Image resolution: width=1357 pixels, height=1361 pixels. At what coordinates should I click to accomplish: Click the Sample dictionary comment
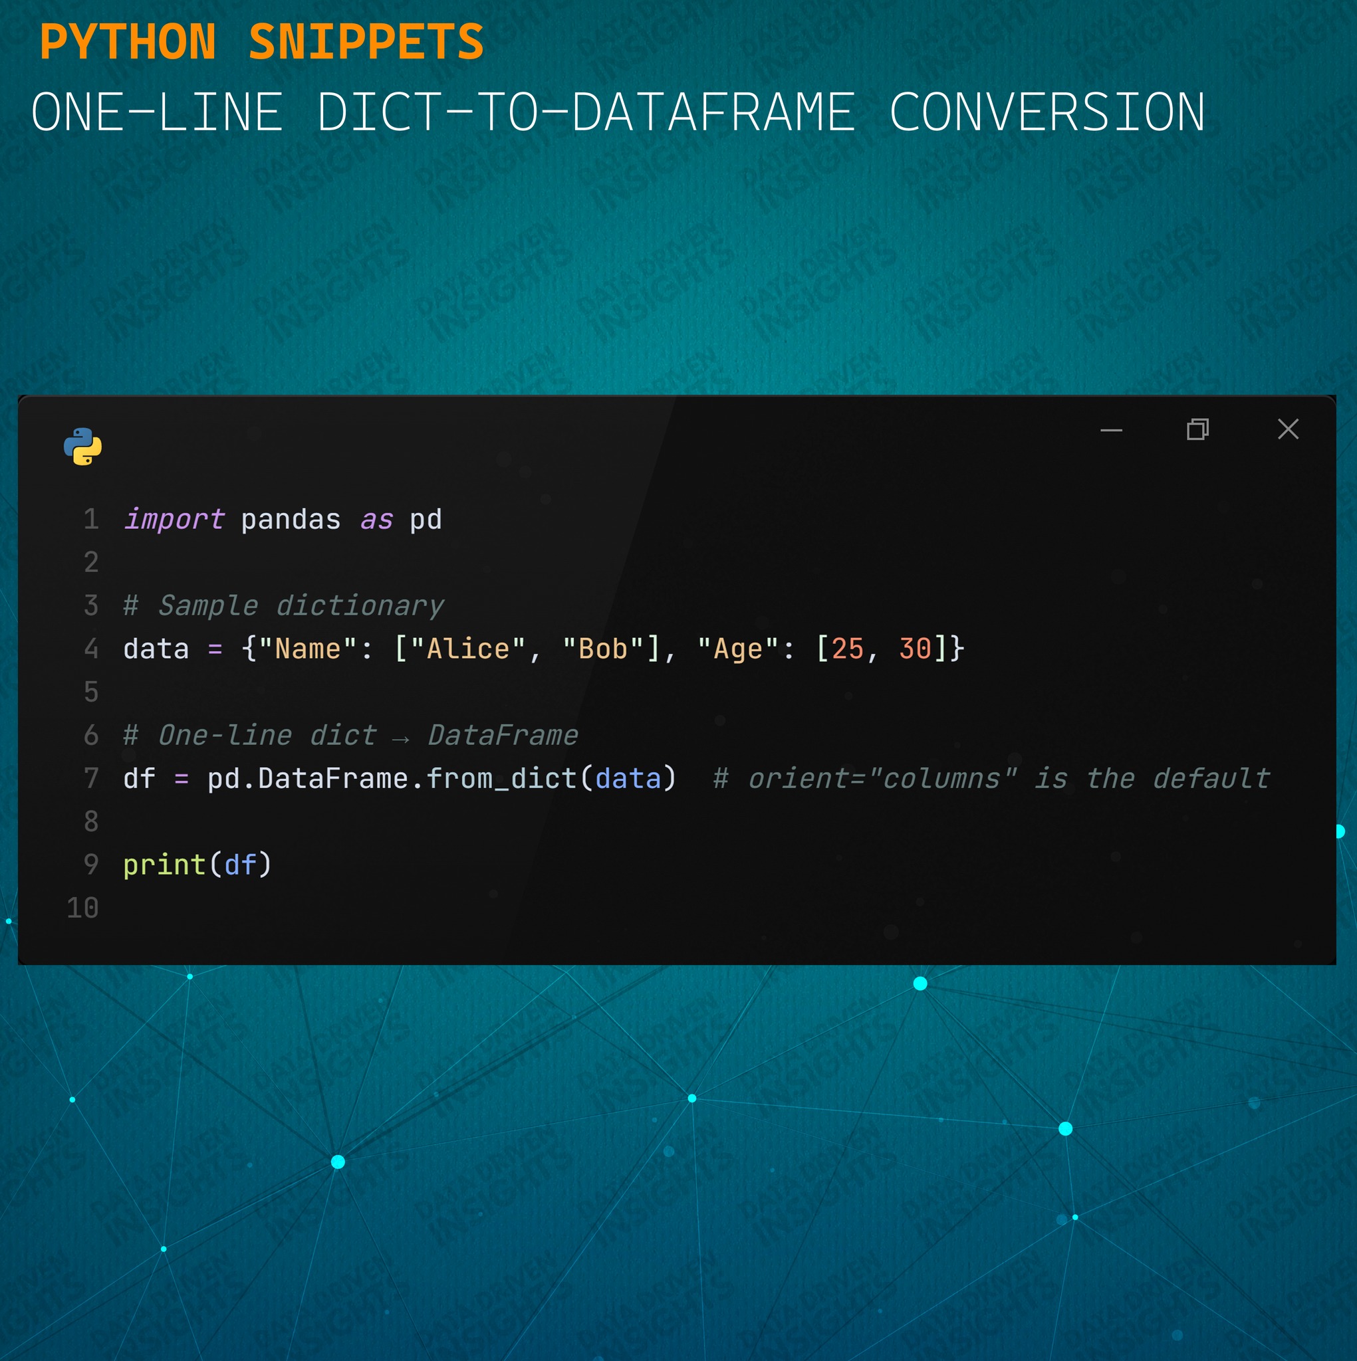283,606
